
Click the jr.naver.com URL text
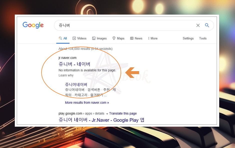tap(67, 58)
